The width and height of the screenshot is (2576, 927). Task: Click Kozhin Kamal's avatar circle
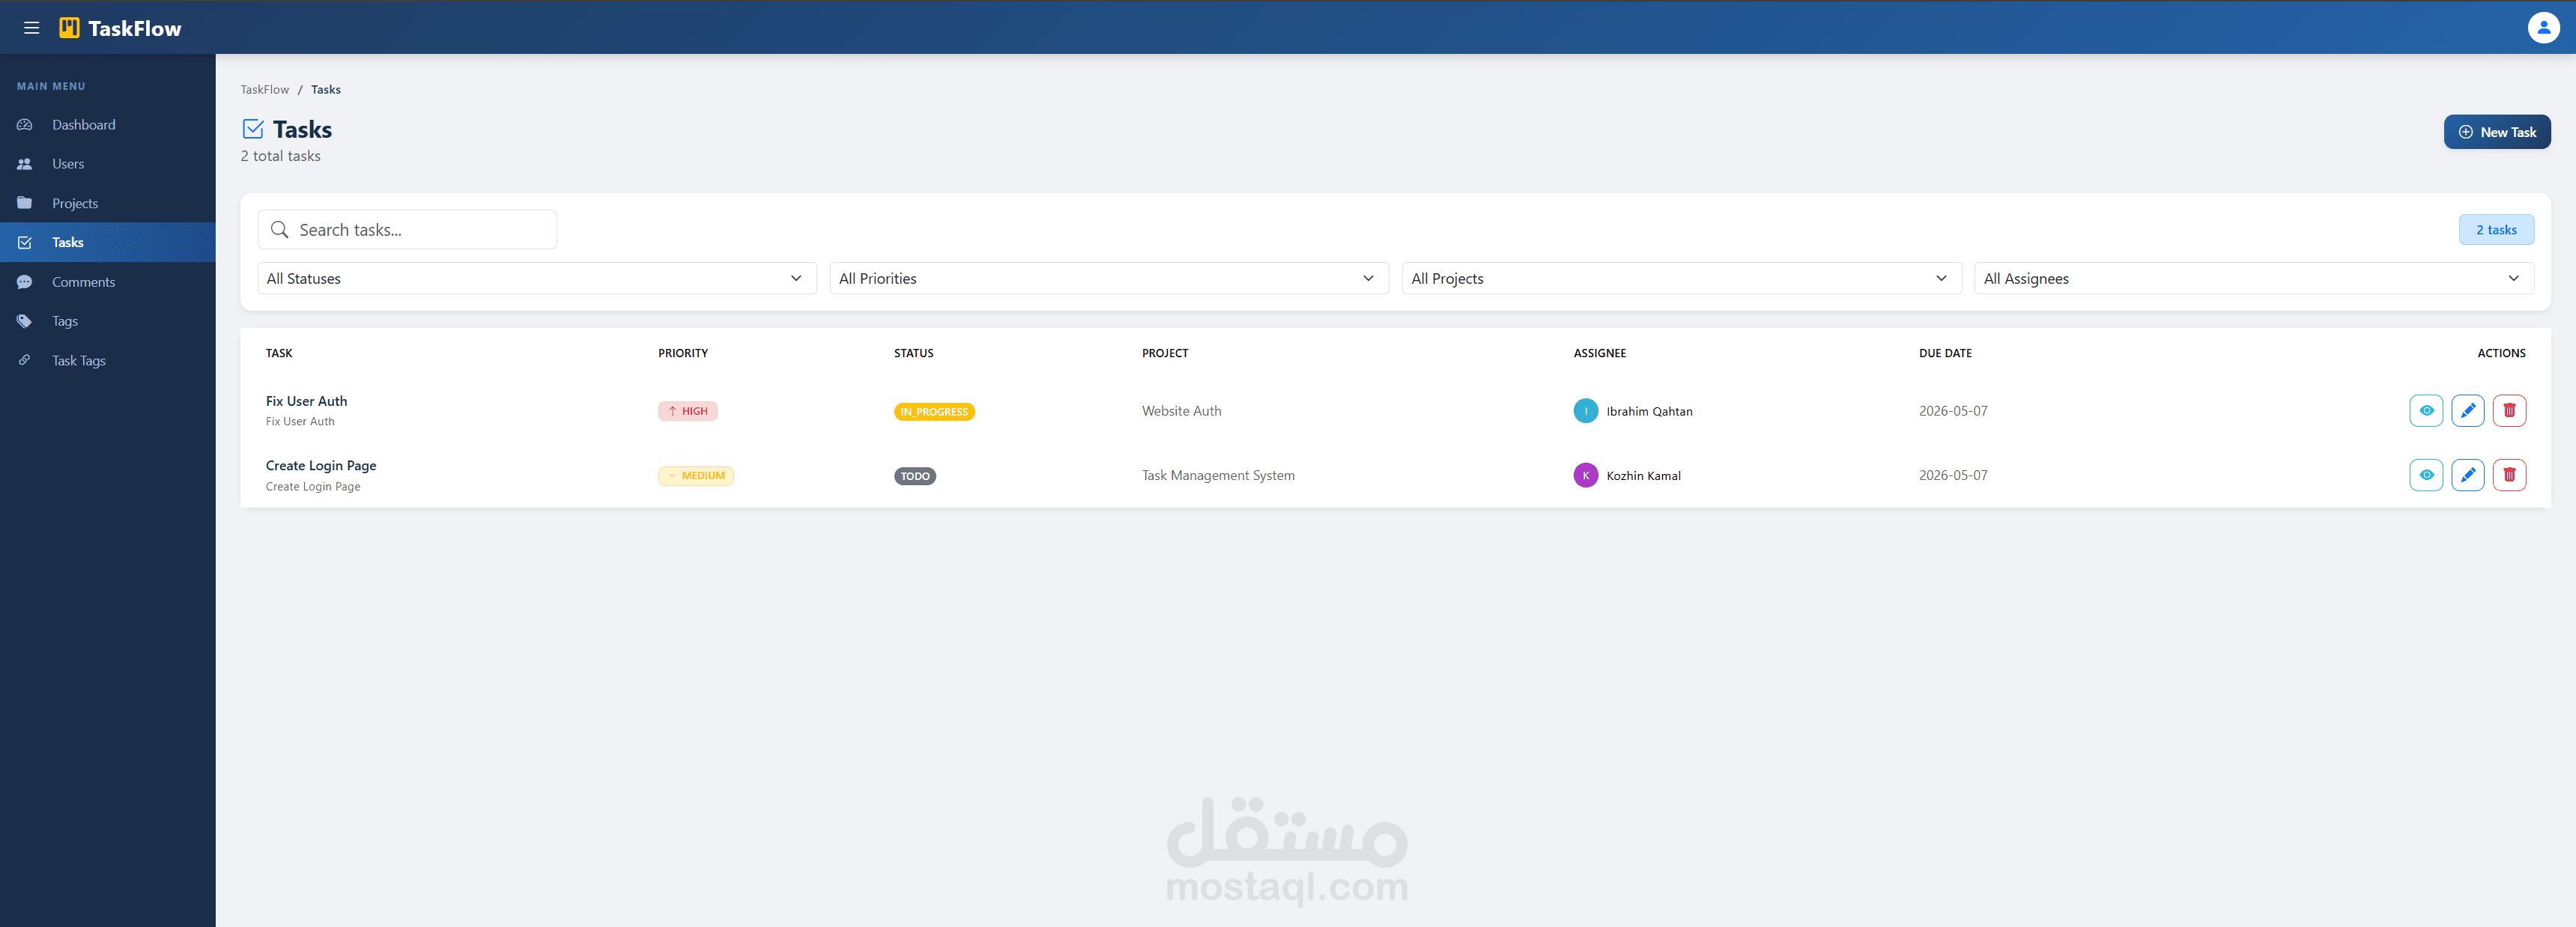pyautogui.click(x=1586, y=475)
